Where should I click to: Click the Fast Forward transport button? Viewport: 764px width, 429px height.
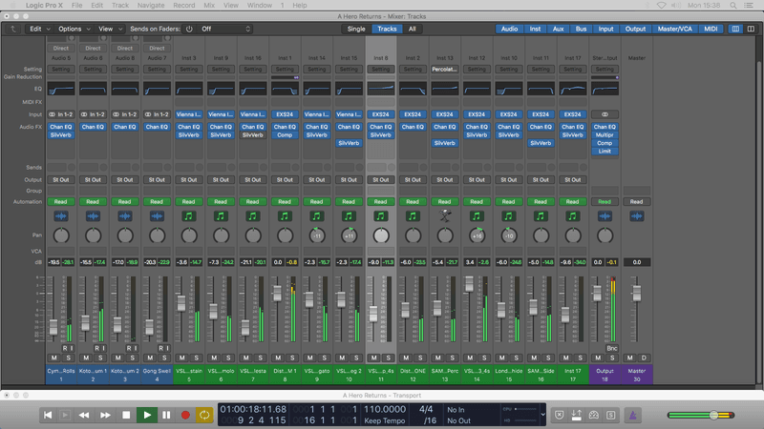pyautogui.click(x=105, y=415)
